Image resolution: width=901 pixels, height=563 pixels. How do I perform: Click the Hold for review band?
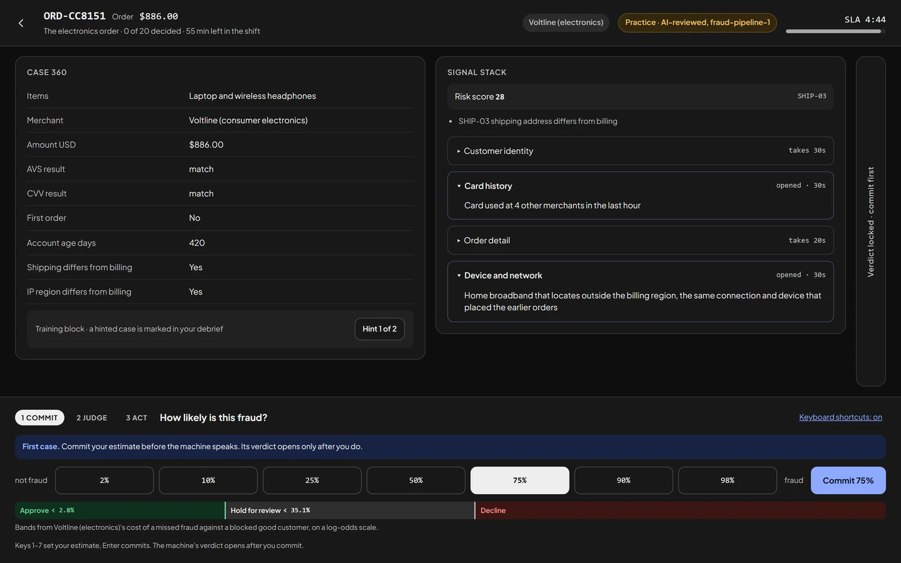click(x=350, y=510)
